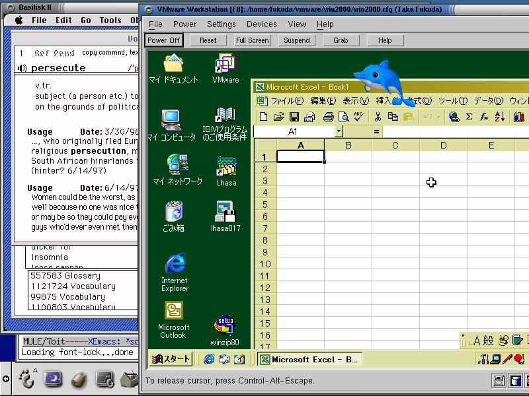Click the GNOME foot menu icon
This screenshot has height=396, width=529.
pyautogui.click(x=26, y=379)
